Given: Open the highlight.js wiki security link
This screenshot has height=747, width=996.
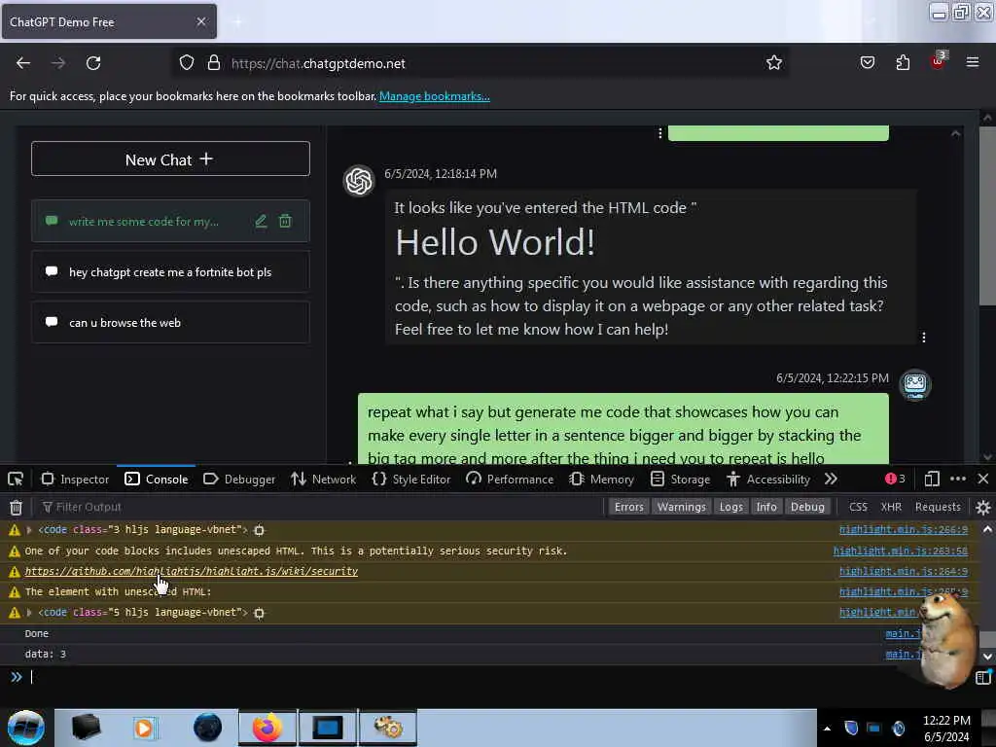Looking at the screenshot, I should pyautogui.click(x=192, y=571).
